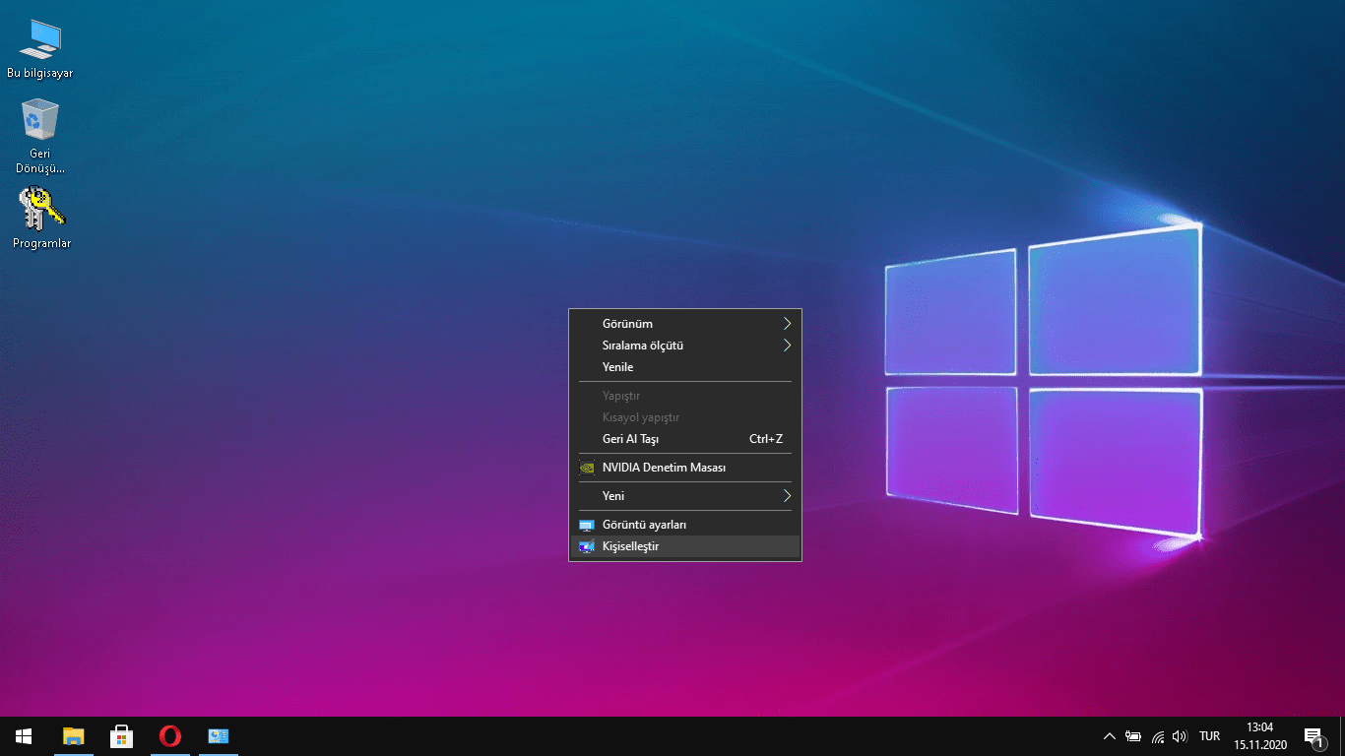This screenshot has height=756, width=1345.
Task: Open the Wi-Fi network tray icon
Action: click(1158, 736)
